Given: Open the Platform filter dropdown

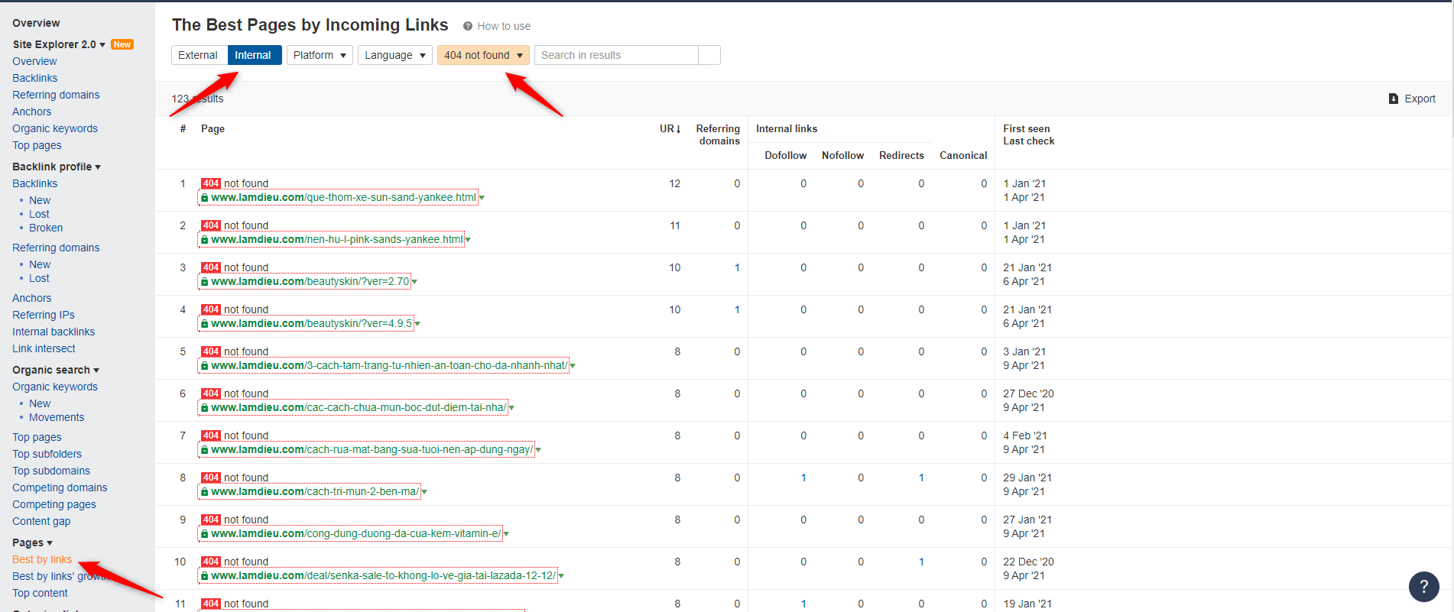Looking at the screenshot, I should coord(320,55).
